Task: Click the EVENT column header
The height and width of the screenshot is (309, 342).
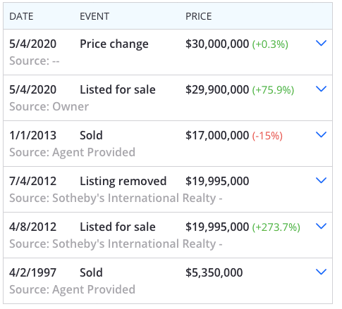Action: coord(94,16)
